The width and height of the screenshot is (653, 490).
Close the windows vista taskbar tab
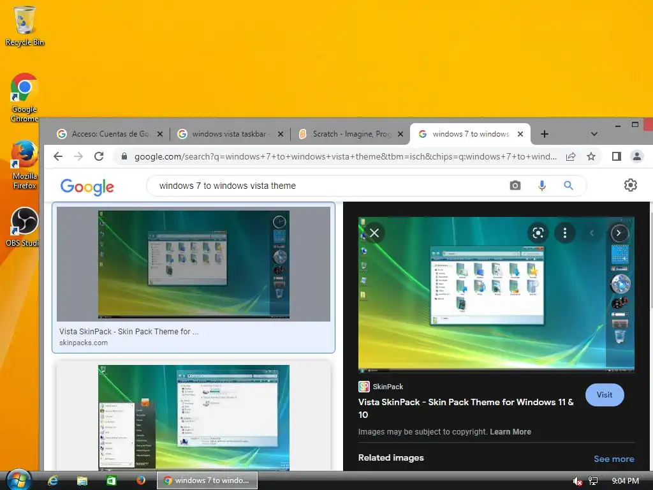coord(281,134)
